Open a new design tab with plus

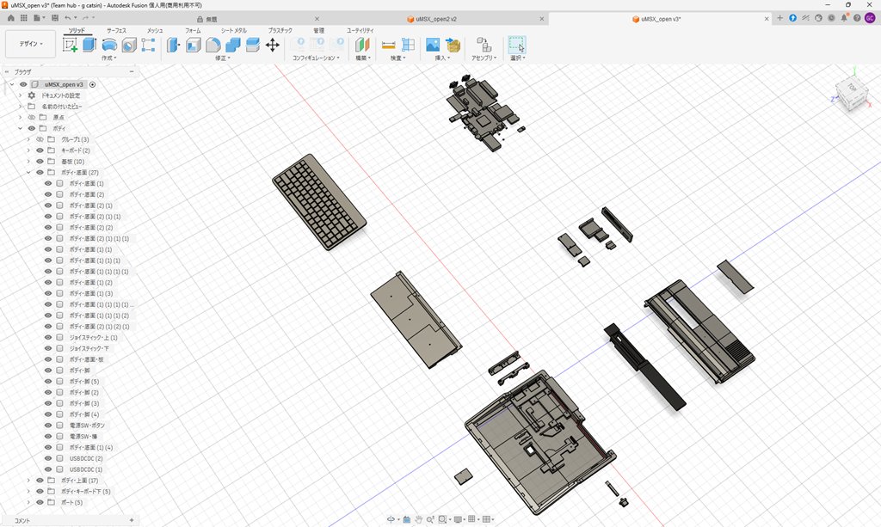[x=779, y=18]
